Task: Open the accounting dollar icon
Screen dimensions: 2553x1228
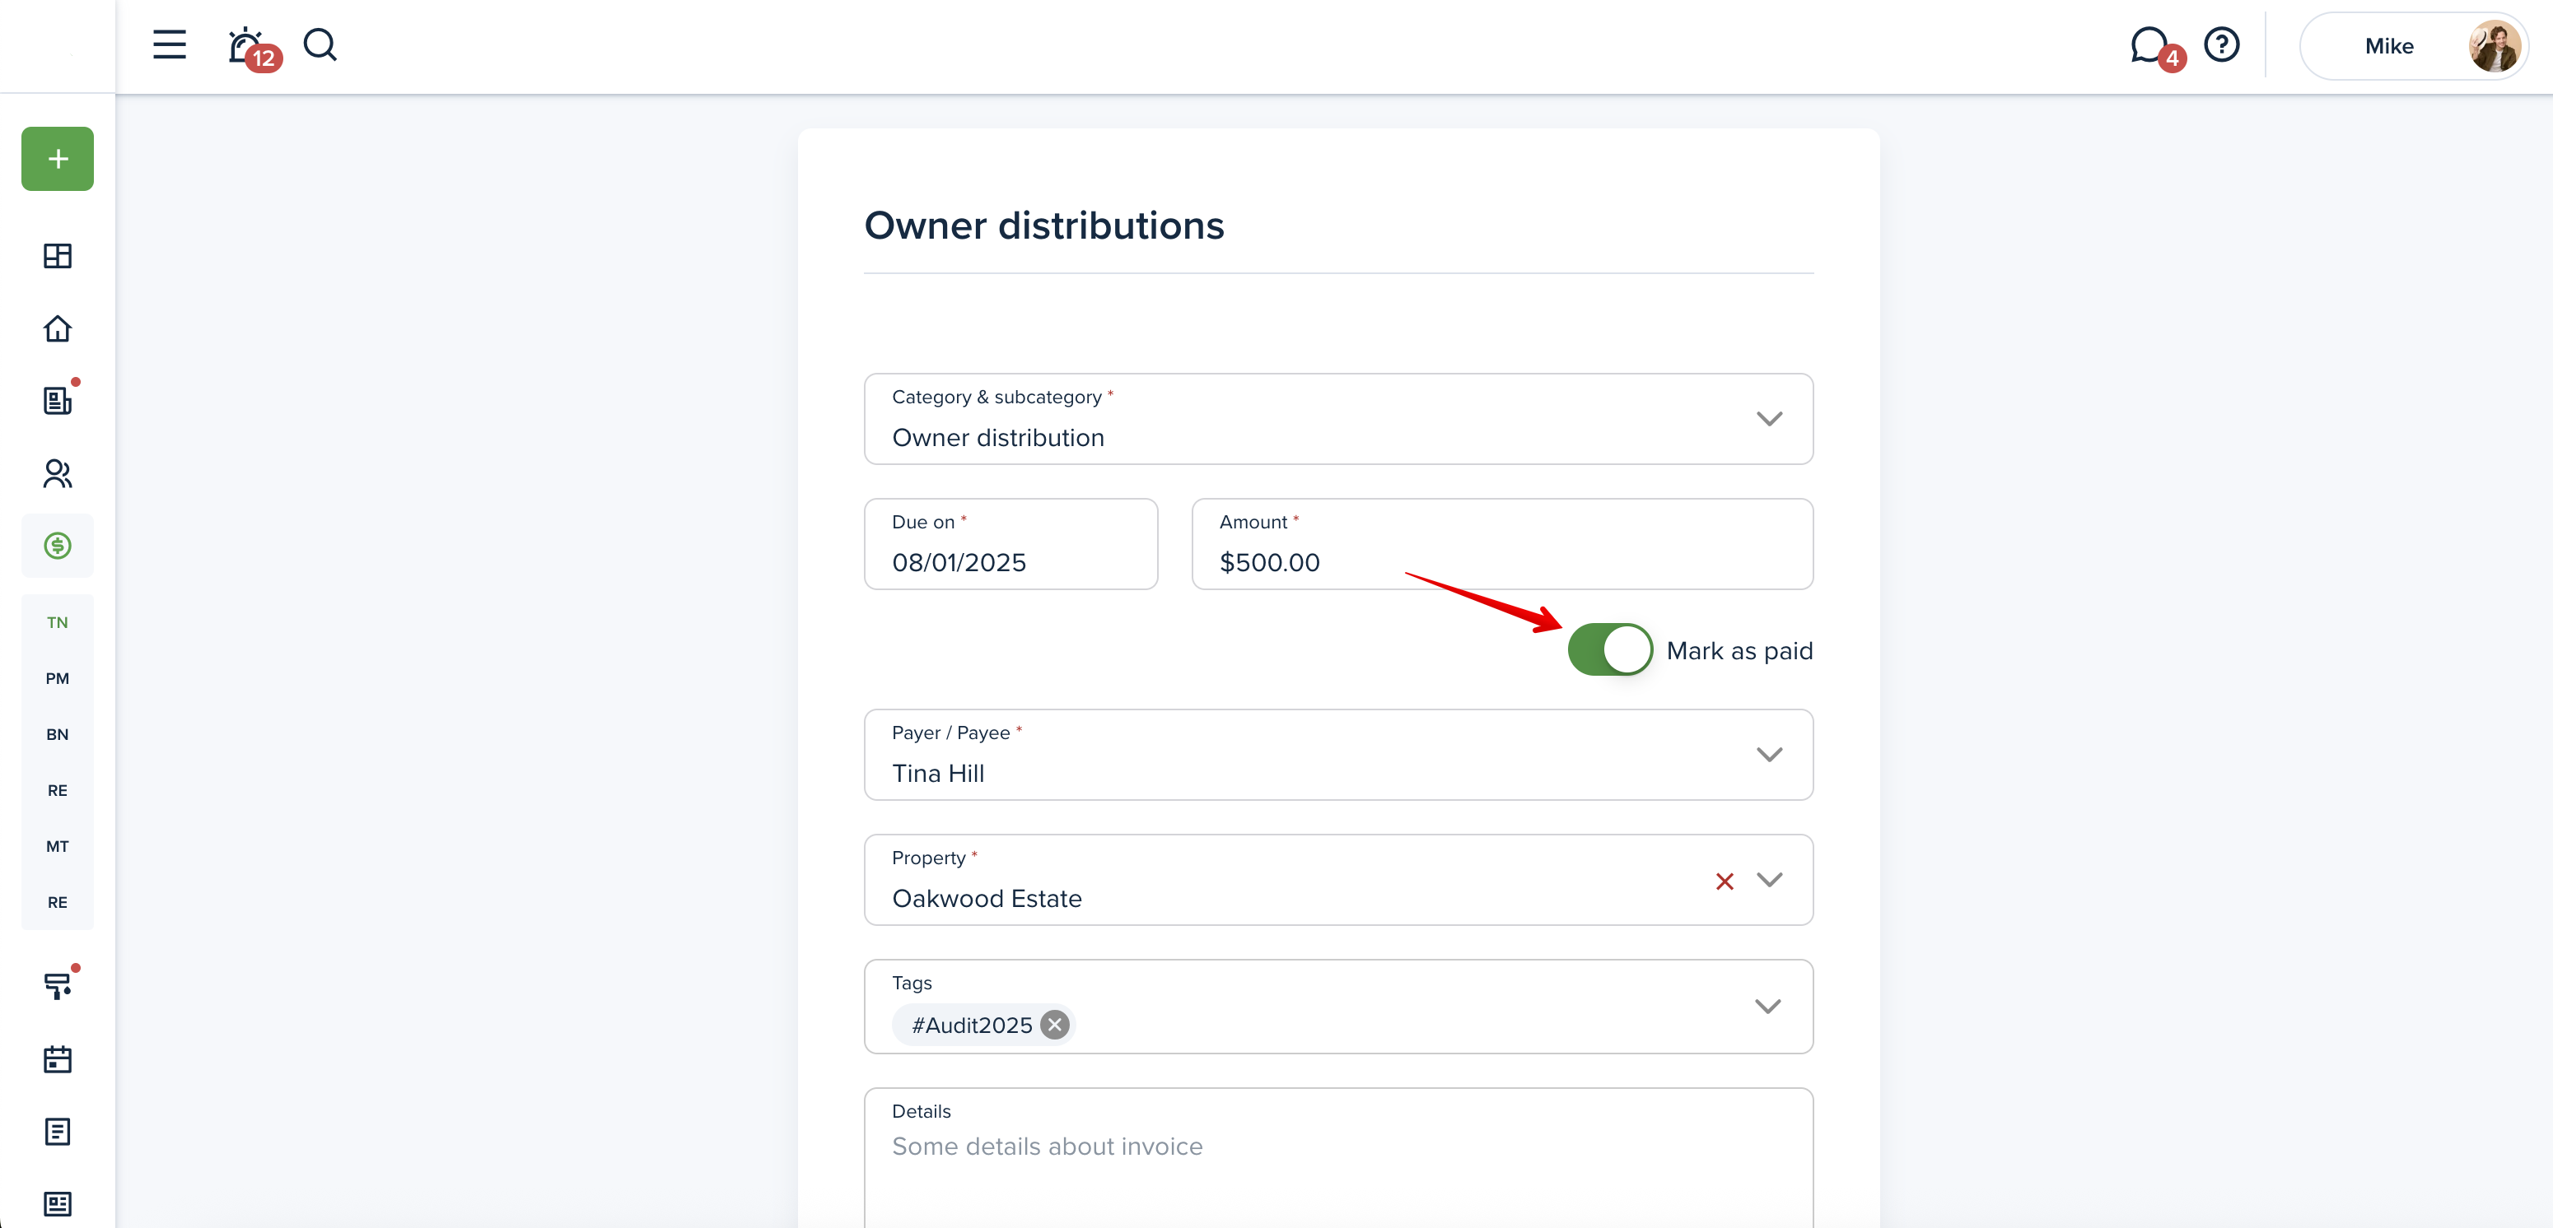Action: tap(58, 546)
